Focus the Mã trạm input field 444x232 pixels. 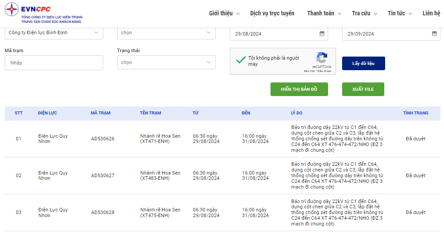click(54, 63)
